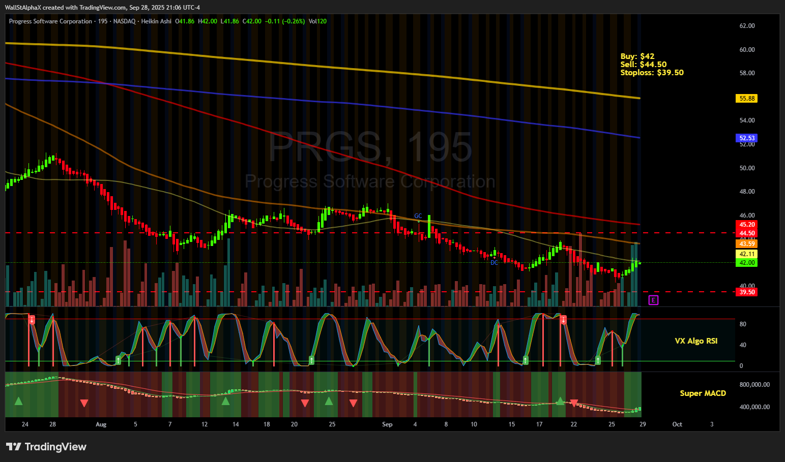Click the yellow 42.11 price label

[x=746, y=254]
